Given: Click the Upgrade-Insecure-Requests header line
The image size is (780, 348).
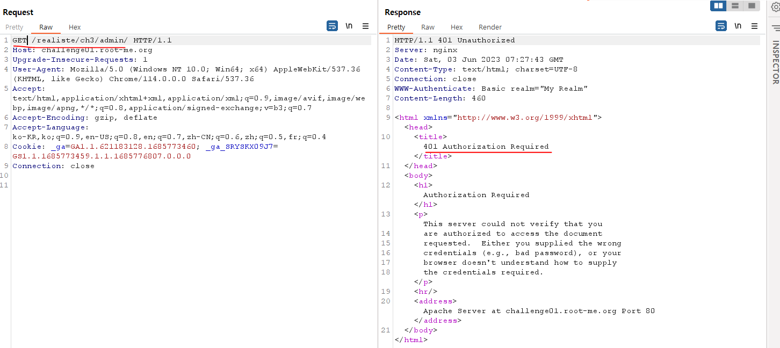Looking at the screenshot, I should point(80,60).
